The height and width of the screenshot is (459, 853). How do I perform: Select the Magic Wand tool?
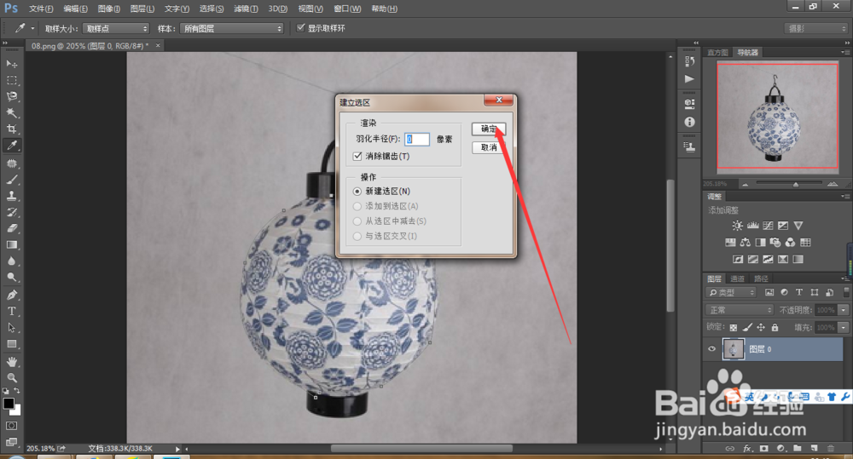tap(11, 112)
